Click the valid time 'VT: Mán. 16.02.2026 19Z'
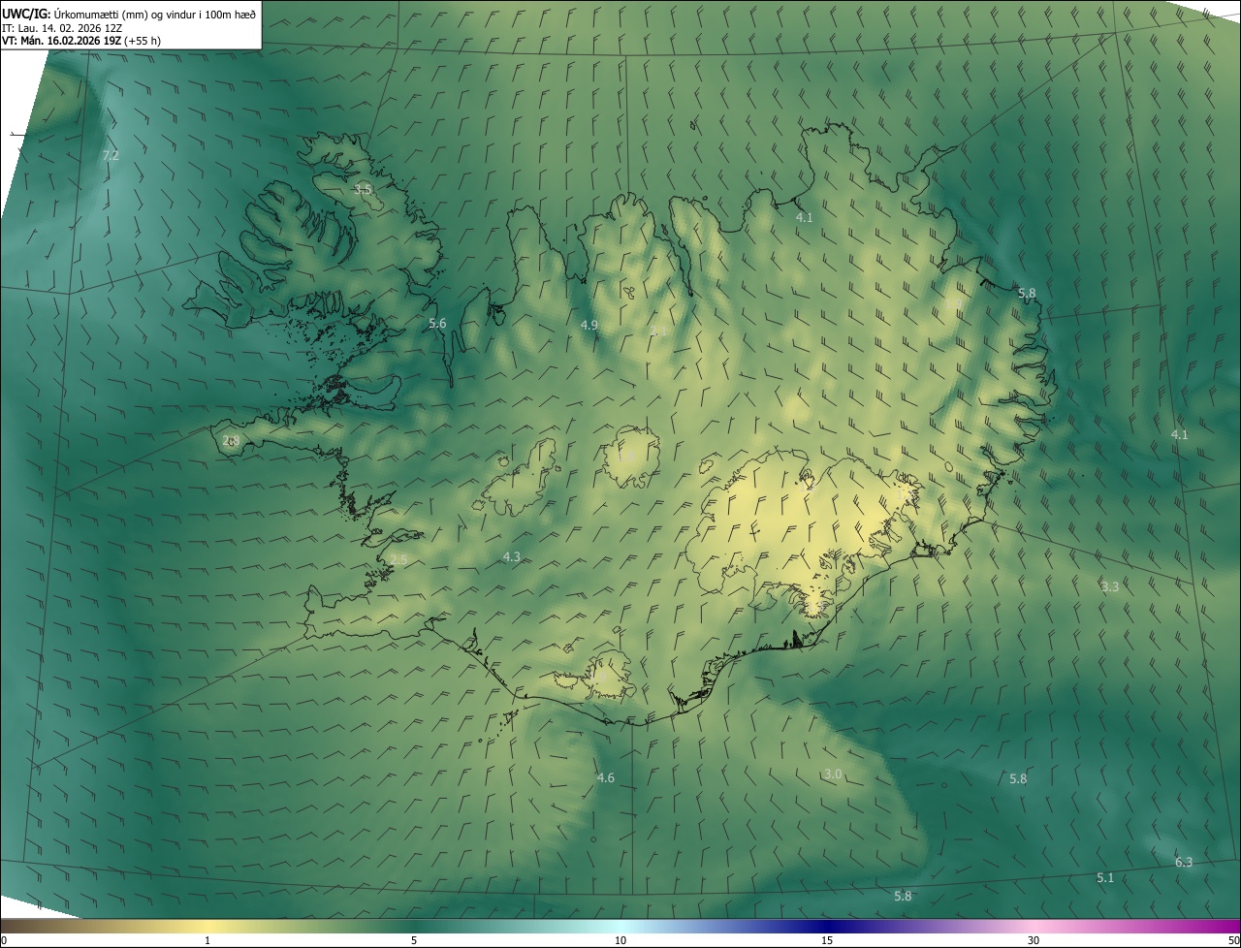The height and width of the screenshot is (948, 1241). 61,41
